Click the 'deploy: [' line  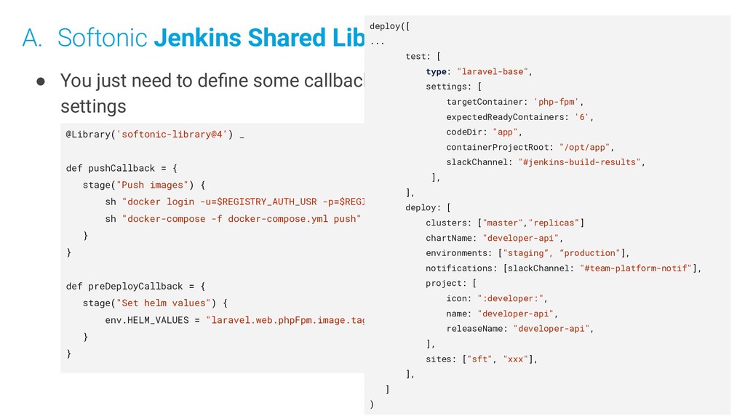(x=428, y=207)
